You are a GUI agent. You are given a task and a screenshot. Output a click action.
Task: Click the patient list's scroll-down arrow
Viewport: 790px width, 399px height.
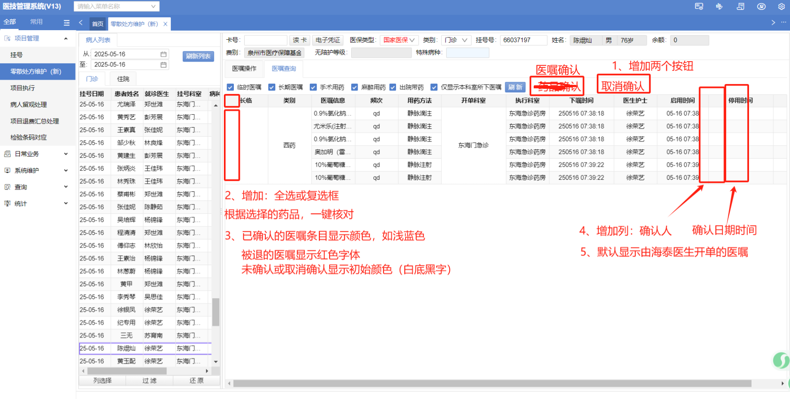(x=216, y=362)
